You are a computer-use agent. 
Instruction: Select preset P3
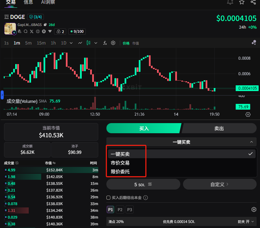(130, 210)
